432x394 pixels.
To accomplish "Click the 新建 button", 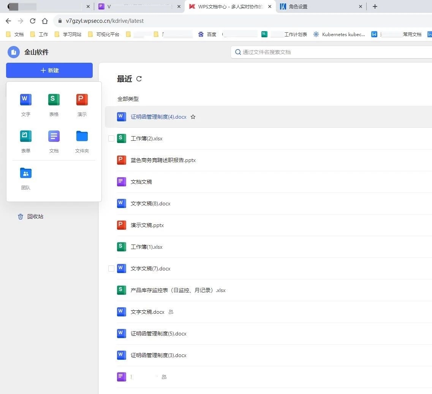I will tap(49, 70).
